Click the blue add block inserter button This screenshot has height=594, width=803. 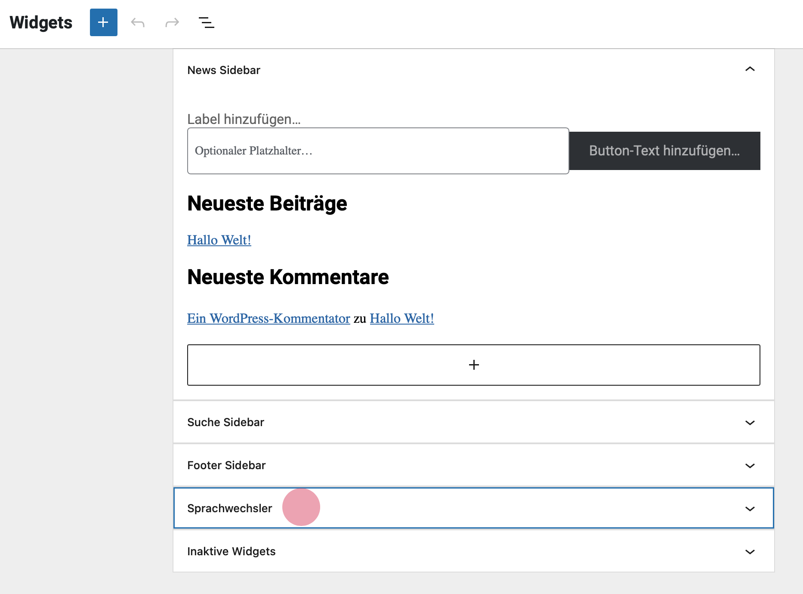click(x=103, y=22)
